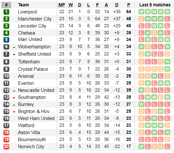Click Norwich City's red rank 20 badge

click(x=6, y=147)
